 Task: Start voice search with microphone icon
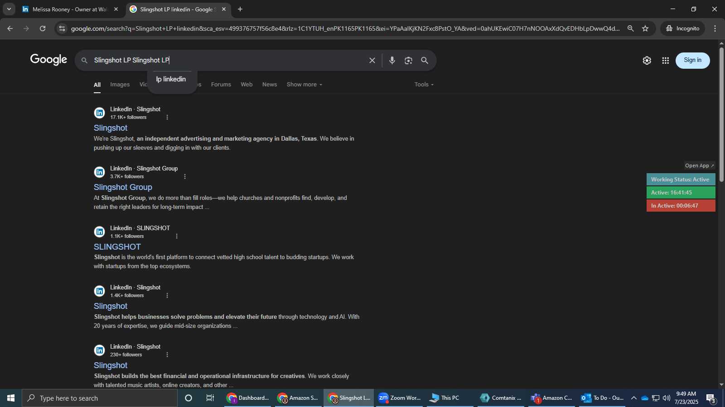pos(392,60)
